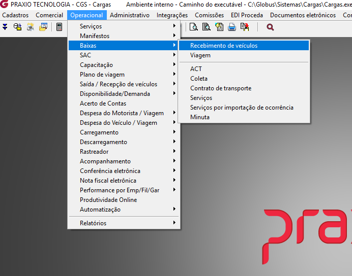Expand the Capacitação submenu
The width and height of the screenshot is (352, 276).
(124, 65)
